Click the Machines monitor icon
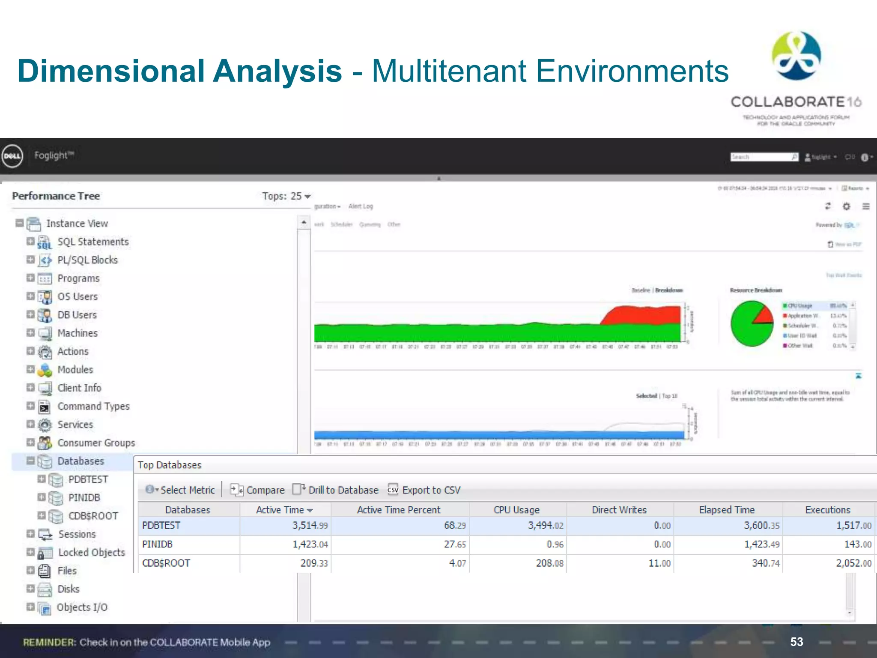 [45, 333]
